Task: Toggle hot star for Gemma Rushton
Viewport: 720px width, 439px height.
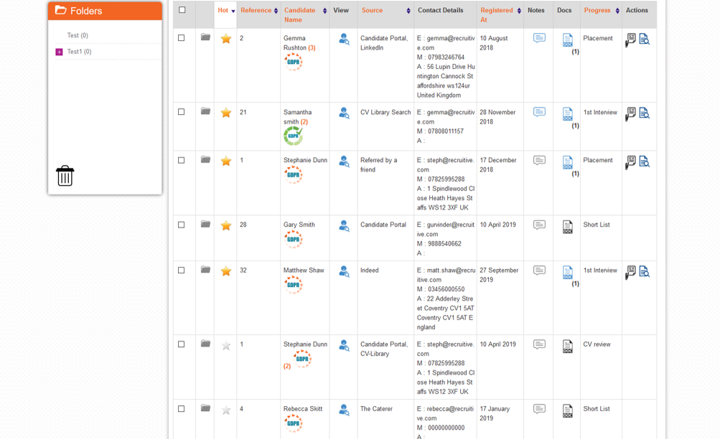Action: (x=226, y=39)
